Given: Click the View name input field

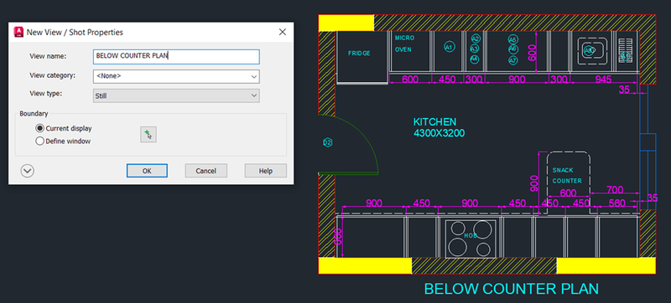Looking at the screenshot, I should pos(176,57).
